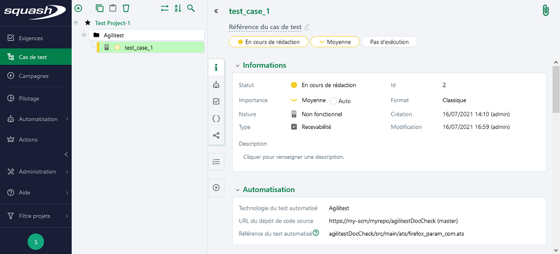560x254 pixels.
Task: Click the alphabetical sort icon
Action: [x=177, y=9]
